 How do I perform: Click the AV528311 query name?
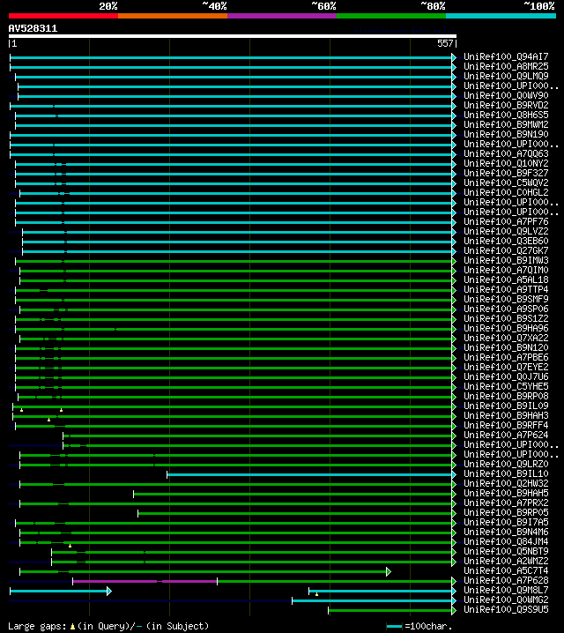33,28
